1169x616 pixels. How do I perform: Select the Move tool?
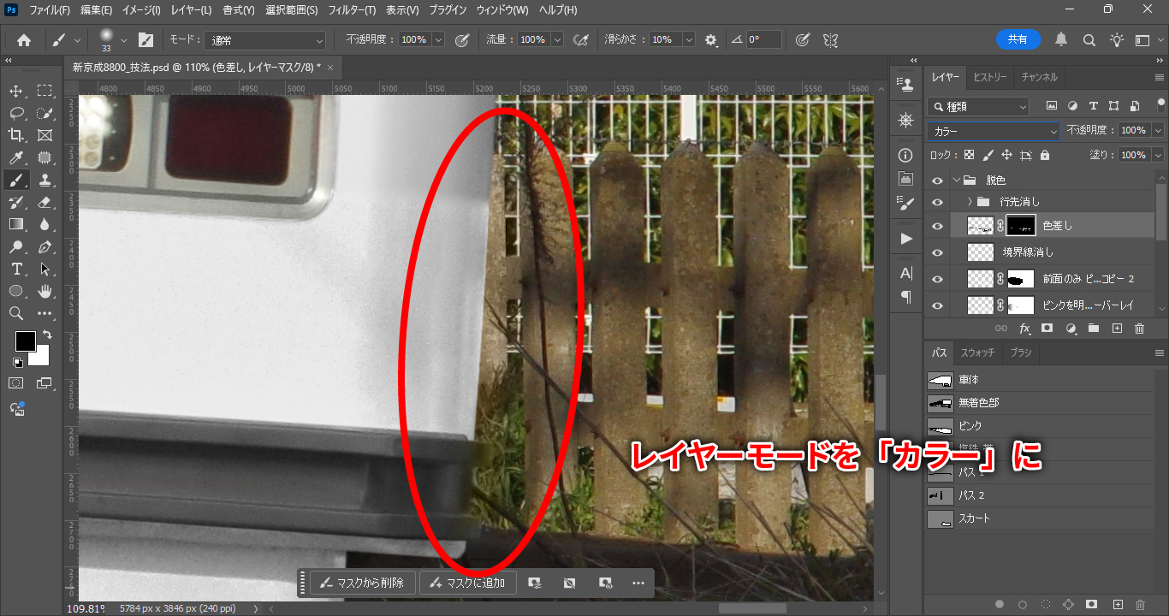click(x=16, y=91)
